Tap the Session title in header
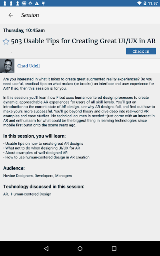This screenshot has width=160, height=256. click(30, 15)
